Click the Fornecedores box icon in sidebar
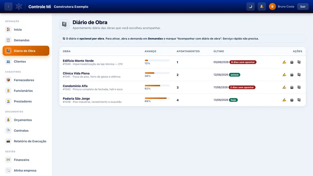313x176 pixels. [x=8, y=80]
